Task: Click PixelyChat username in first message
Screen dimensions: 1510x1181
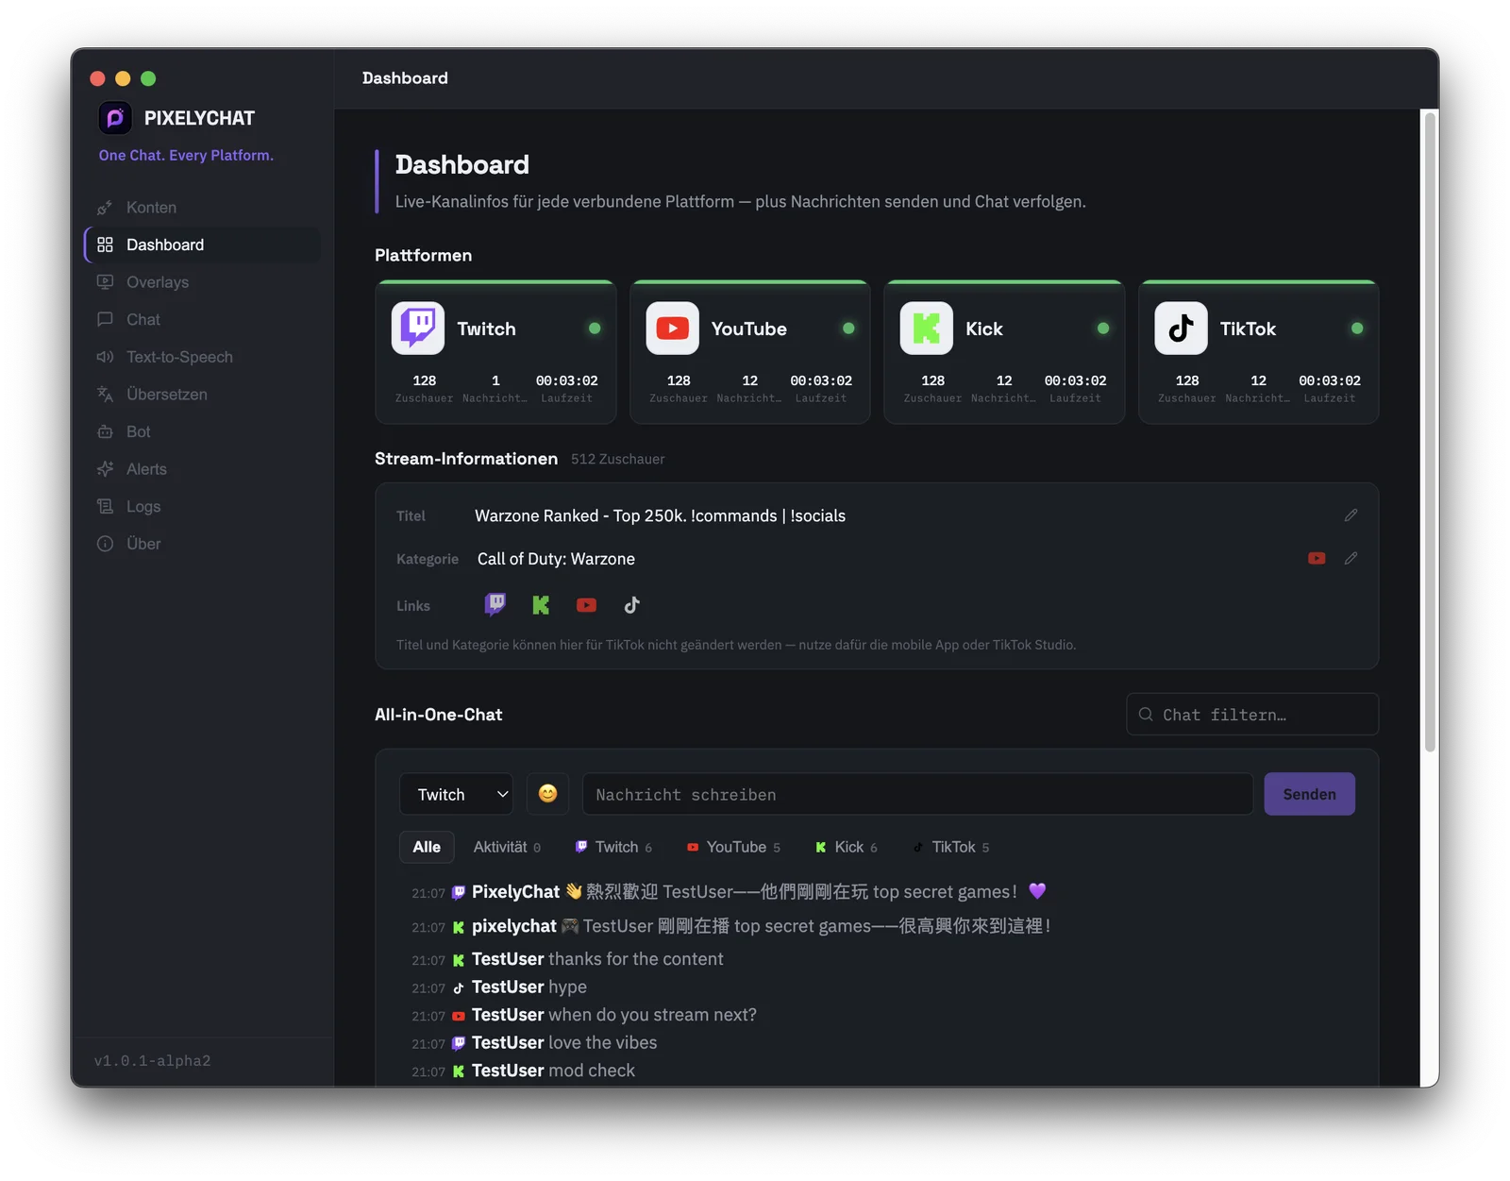Action: [515, 892]
